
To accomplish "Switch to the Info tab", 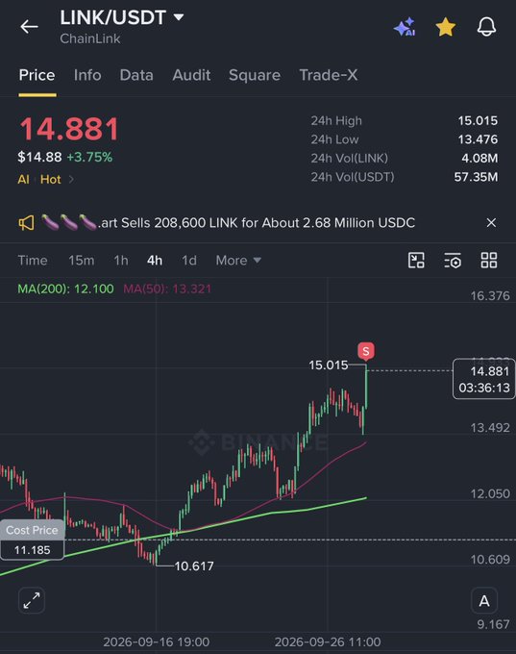I will [x=87, y=75].
